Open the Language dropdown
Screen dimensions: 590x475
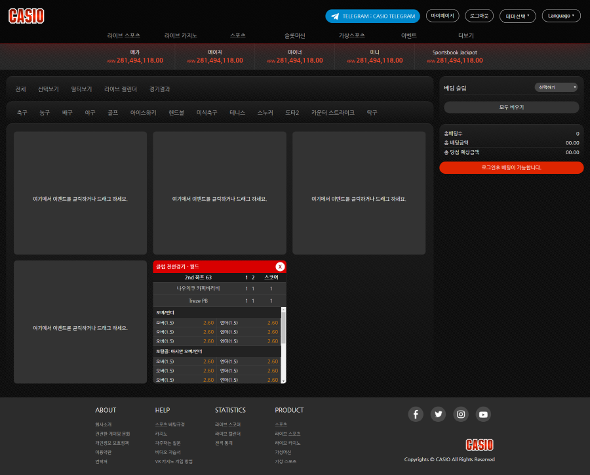point(560,16)
